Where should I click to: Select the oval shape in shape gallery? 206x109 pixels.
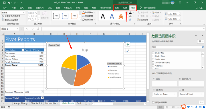36,16
